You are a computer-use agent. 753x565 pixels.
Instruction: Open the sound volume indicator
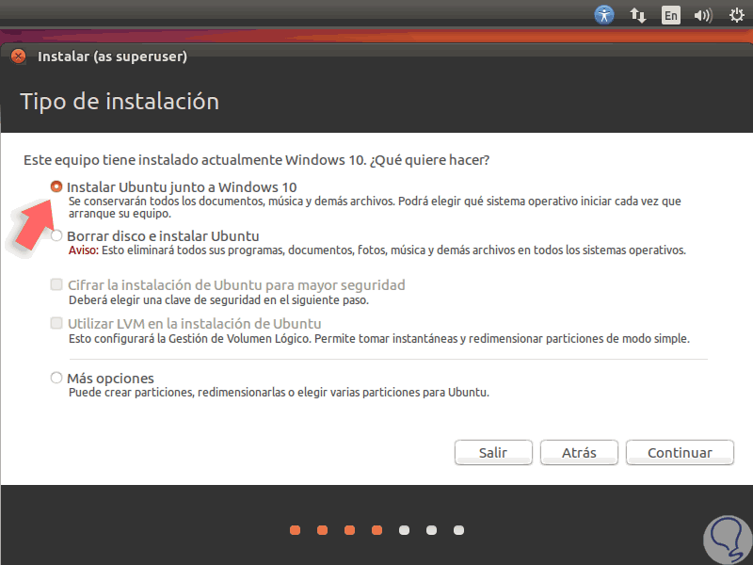pyautogui.click(x=703, y=15)
